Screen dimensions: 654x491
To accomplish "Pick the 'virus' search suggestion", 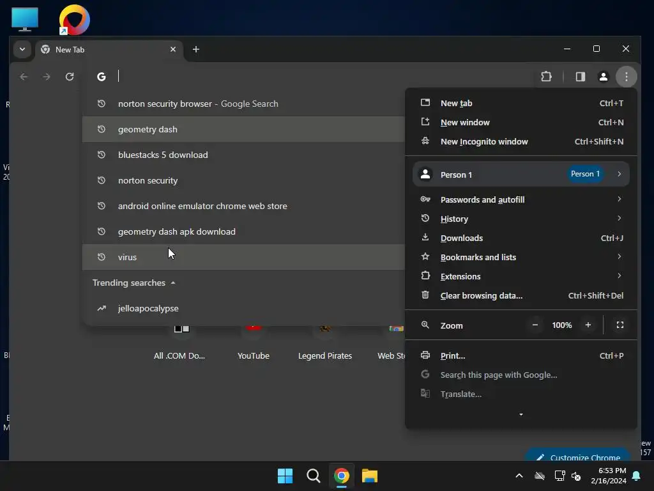I will (243, 257).
